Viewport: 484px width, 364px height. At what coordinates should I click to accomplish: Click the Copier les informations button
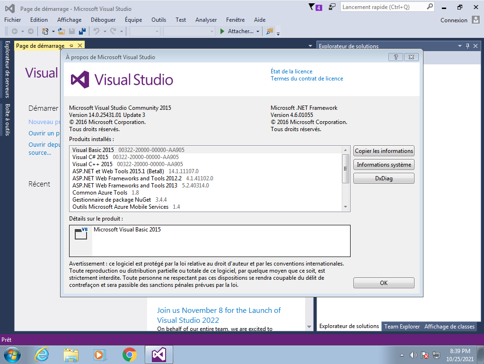384,151
